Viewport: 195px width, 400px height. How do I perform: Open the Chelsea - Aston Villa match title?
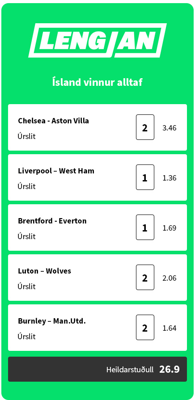[53, 121]
